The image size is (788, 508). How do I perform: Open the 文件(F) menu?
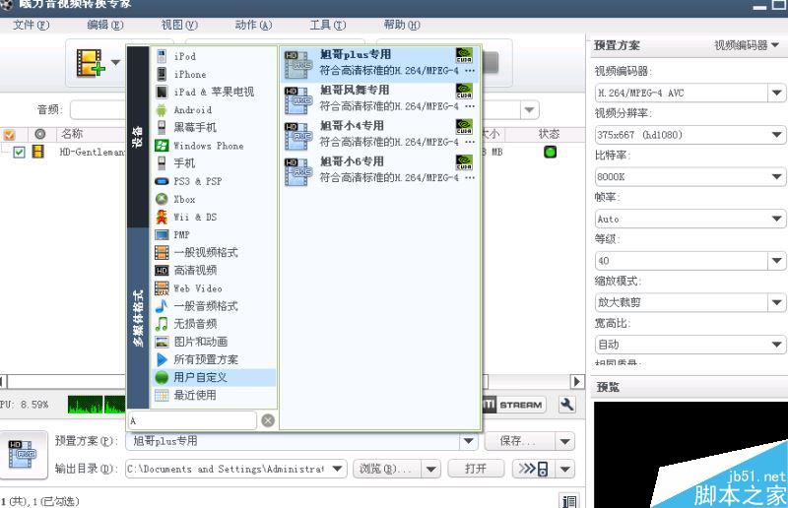pyautogui.click(x=32, y=25)
